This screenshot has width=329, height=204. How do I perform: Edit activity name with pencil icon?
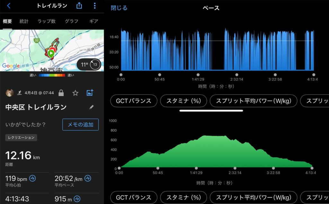point(92,107)
